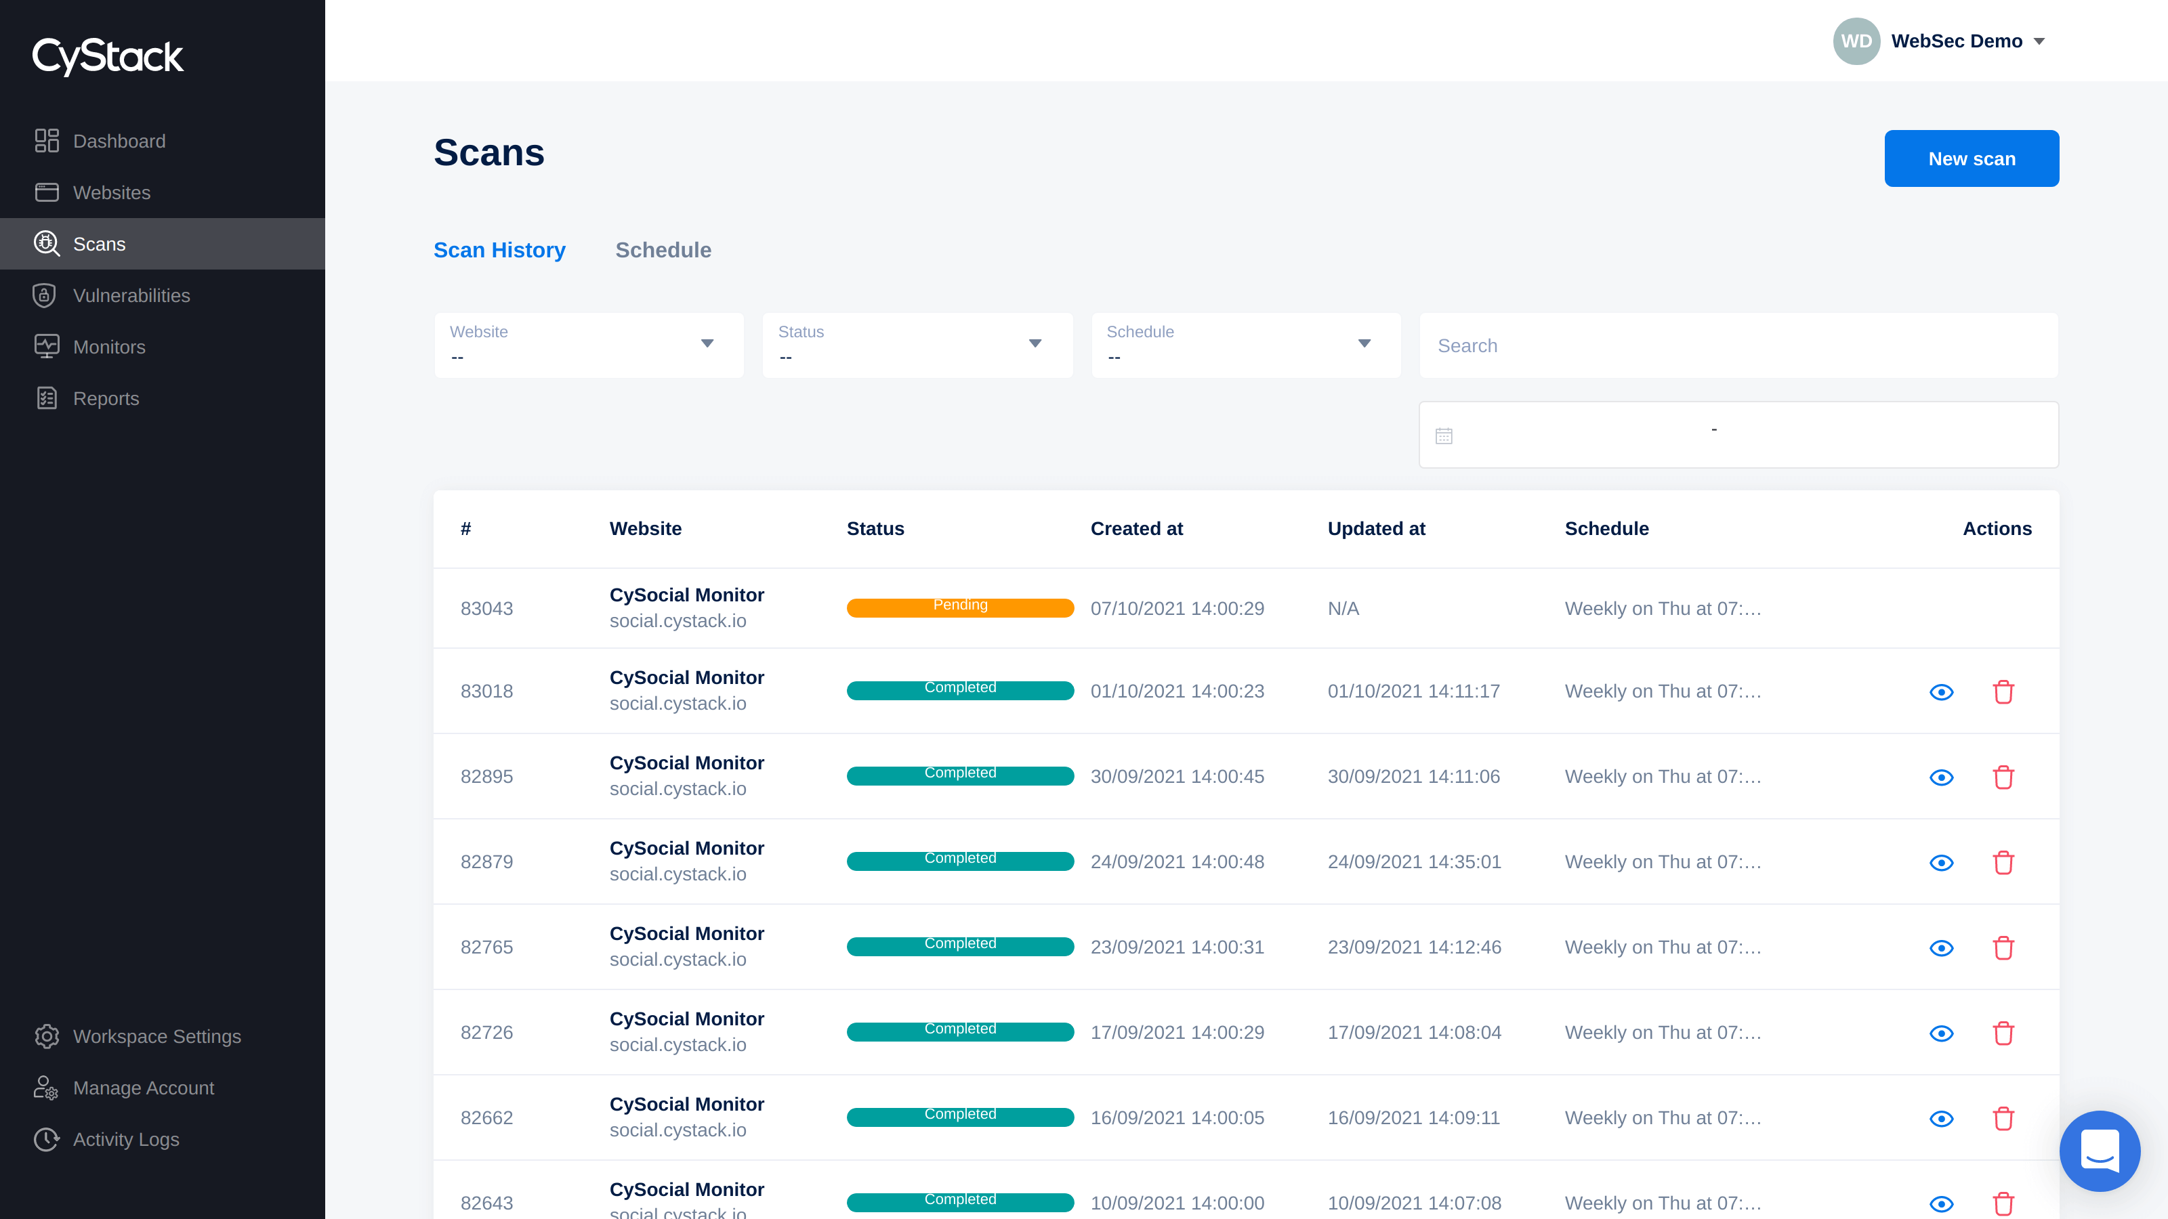2168x1219 pixels.
Task: Click WebSec Demo account name
Action: (x=1957, y=41)
